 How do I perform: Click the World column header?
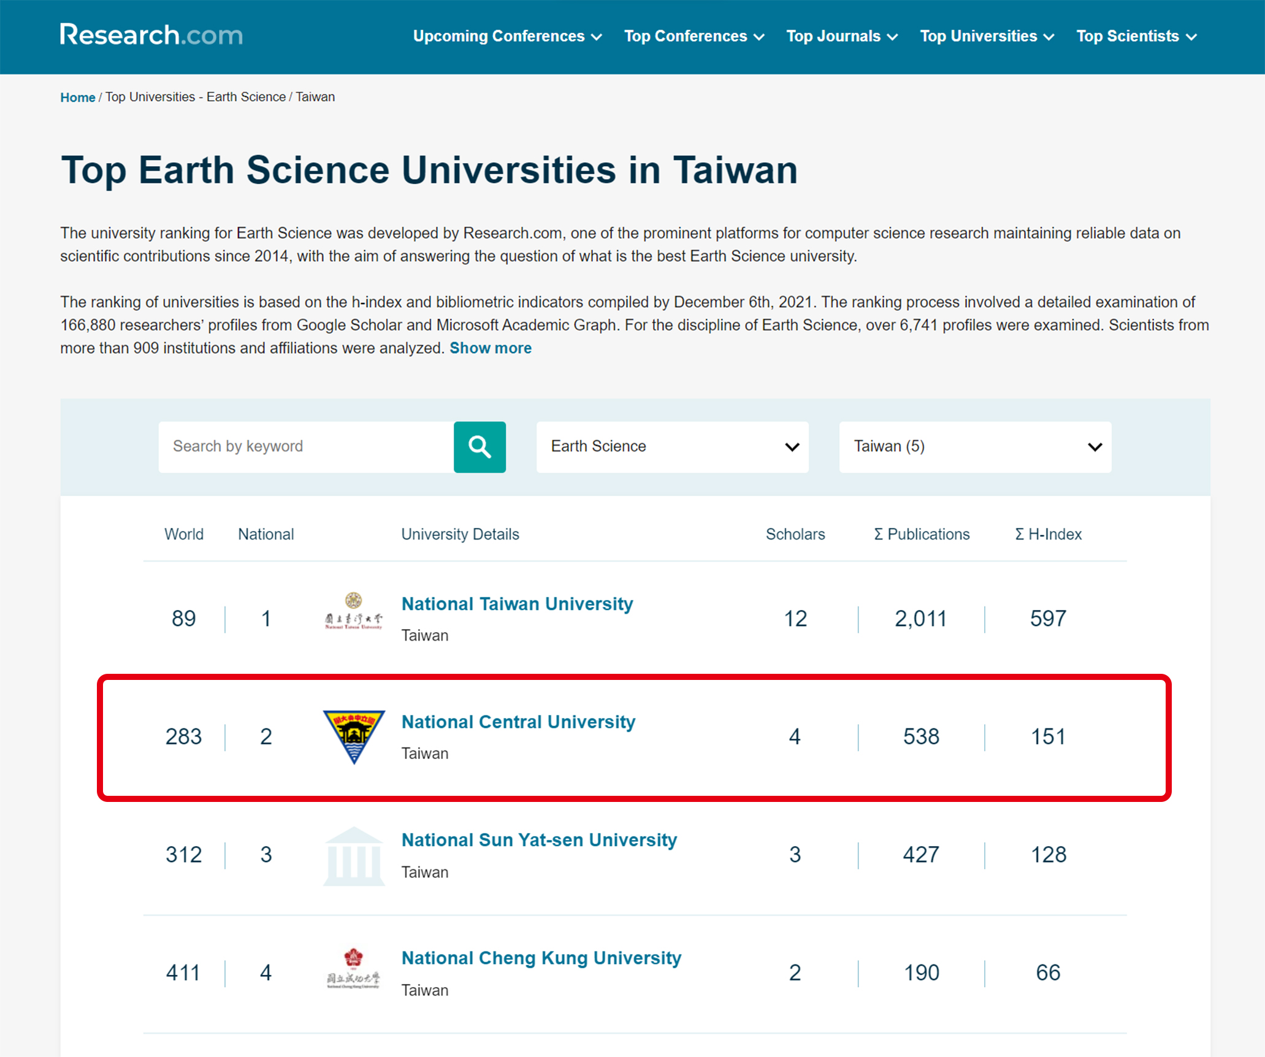[x=184, y=534]
